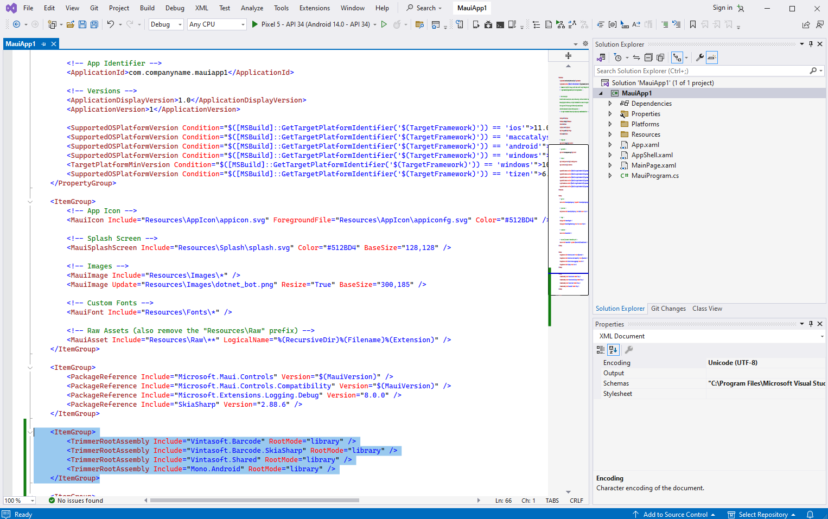Open Solution Explorer properties wrench icon
The width and height of the screenshot is (828, 519).
pos(700,57)
